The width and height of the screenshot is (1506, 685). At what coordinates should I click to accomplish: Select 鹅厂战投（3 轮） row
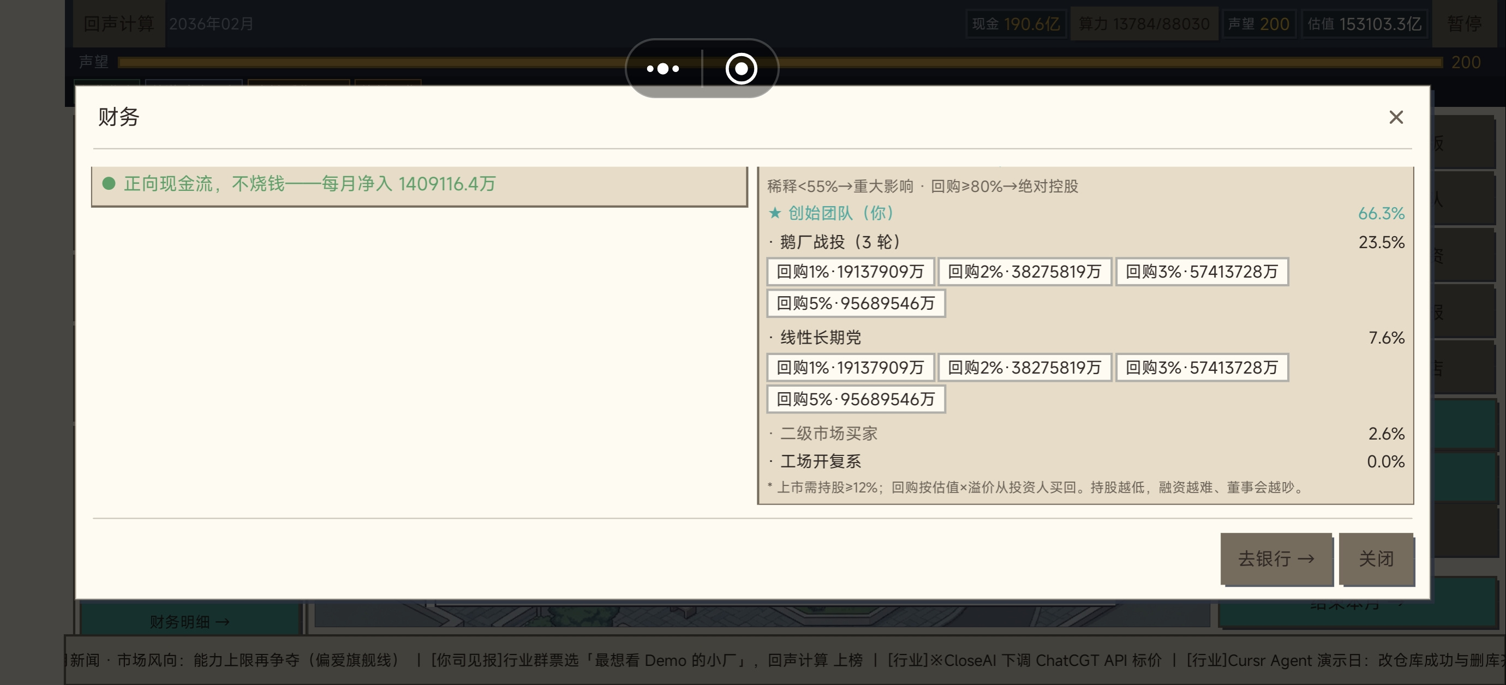point(1086,242)
